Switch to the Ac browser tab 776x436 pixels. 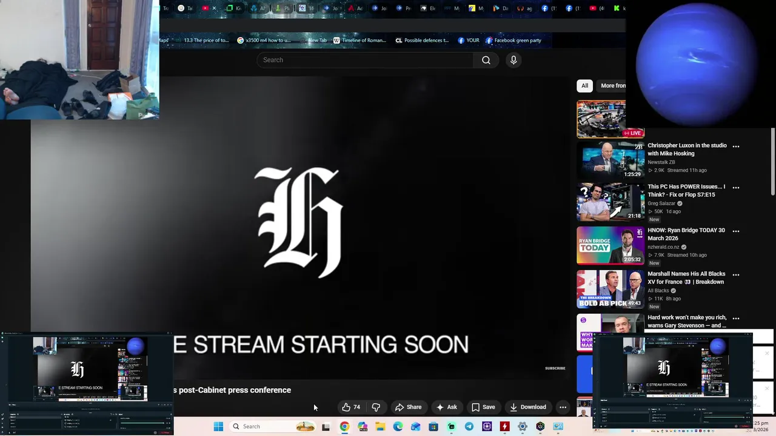click(x=355, y=8)
